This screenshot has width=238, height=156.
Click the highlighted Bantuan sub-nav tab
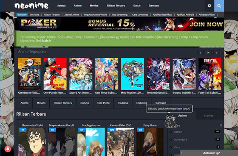pos(22,15)
